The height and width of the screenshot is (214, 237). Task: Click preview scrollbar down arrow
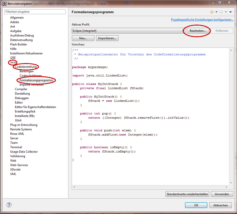(x=231, y=183)
